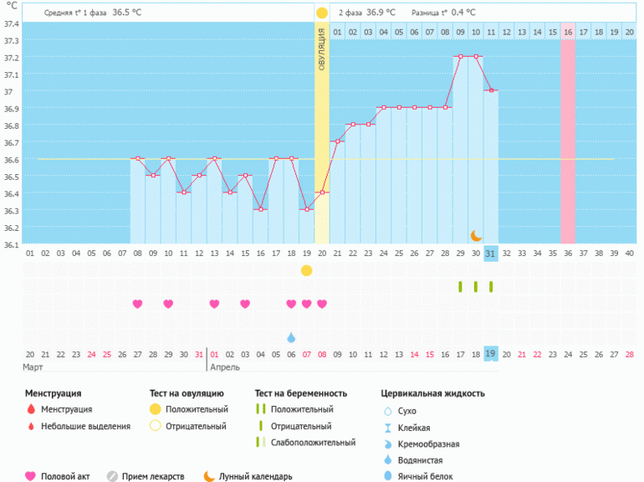Select the highlighted cycle day 31 cell
644x482 pixels.
click(491, 254)
